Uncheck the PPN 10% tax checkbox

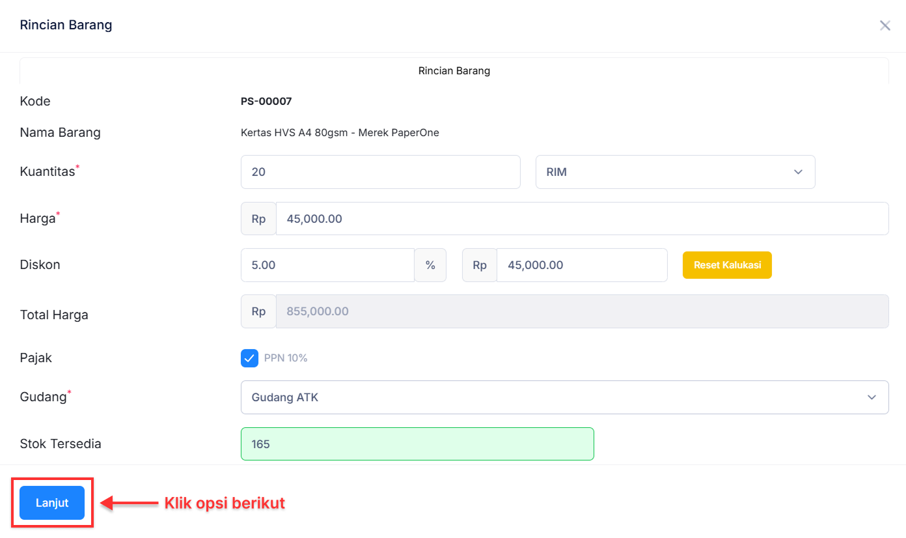pos(249,358)
